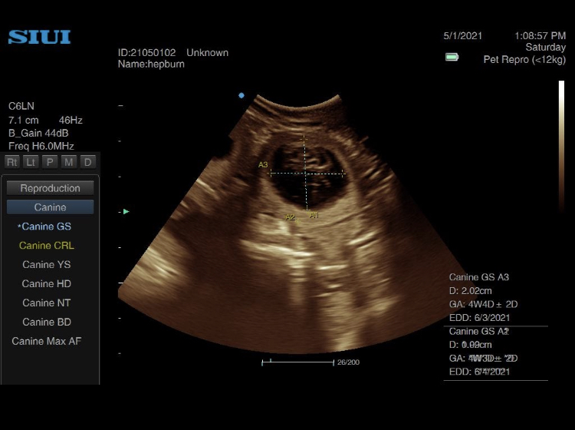Viewport: 575px width, 430px height.
Task: Select the A3 caliper marker
Action: [263, 165]
